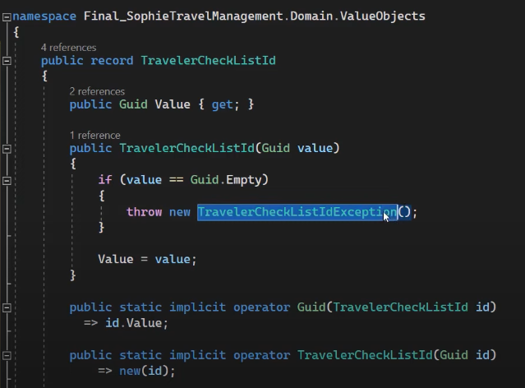Collapse the TravelerCheckListId(Guid value) constructor
The height and width of the screenshot is (388, 525).
[7, 148]
